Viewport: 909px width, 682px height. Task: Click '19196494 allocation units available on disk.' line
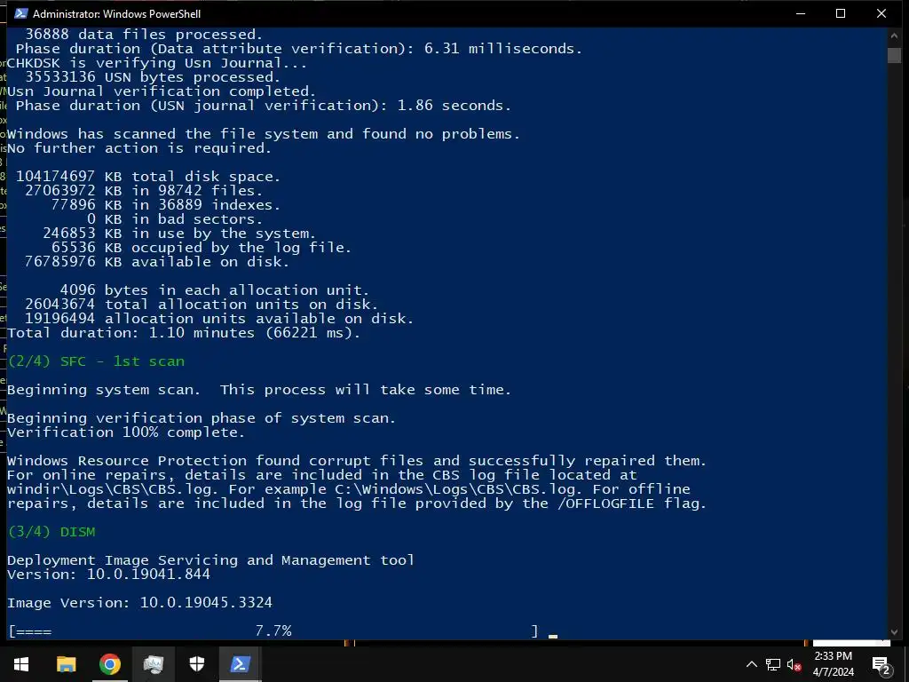point(219,319)
